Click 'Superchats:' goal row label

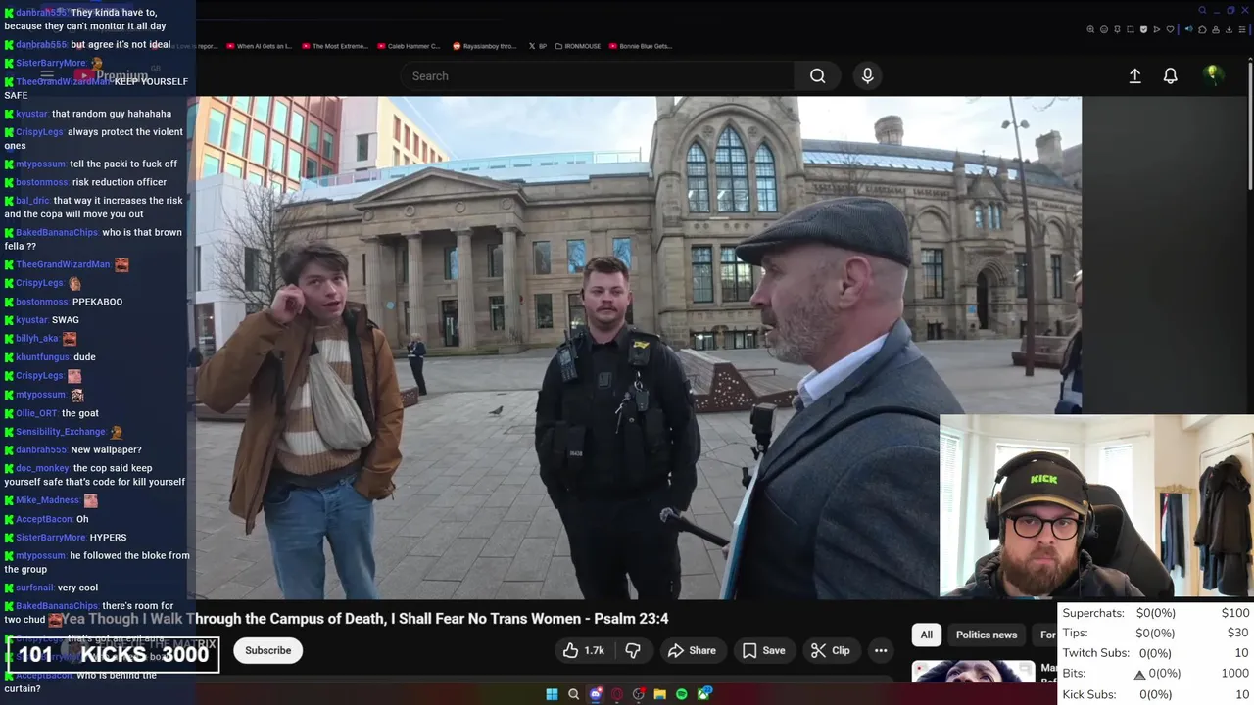click(x=1093, y=613)
